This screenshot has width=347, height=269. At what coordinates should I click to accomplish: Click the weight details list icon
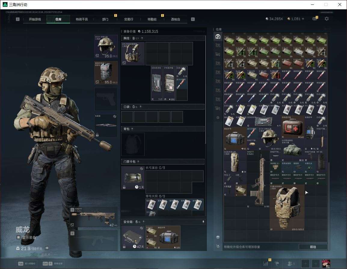click(x=47, y=248)
